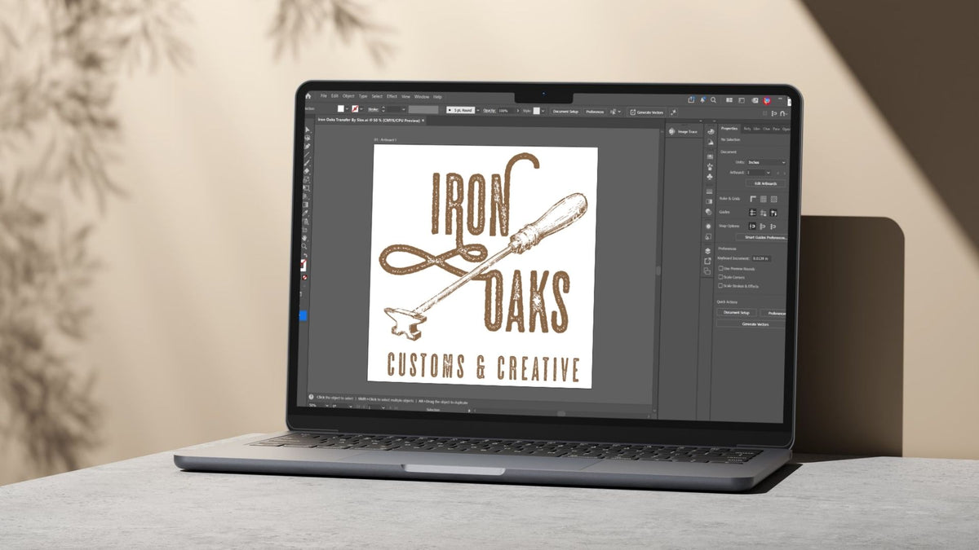Open the Search magnifier icon
Image resolution: width=979 pixels, height=550 pixels.
714,100
